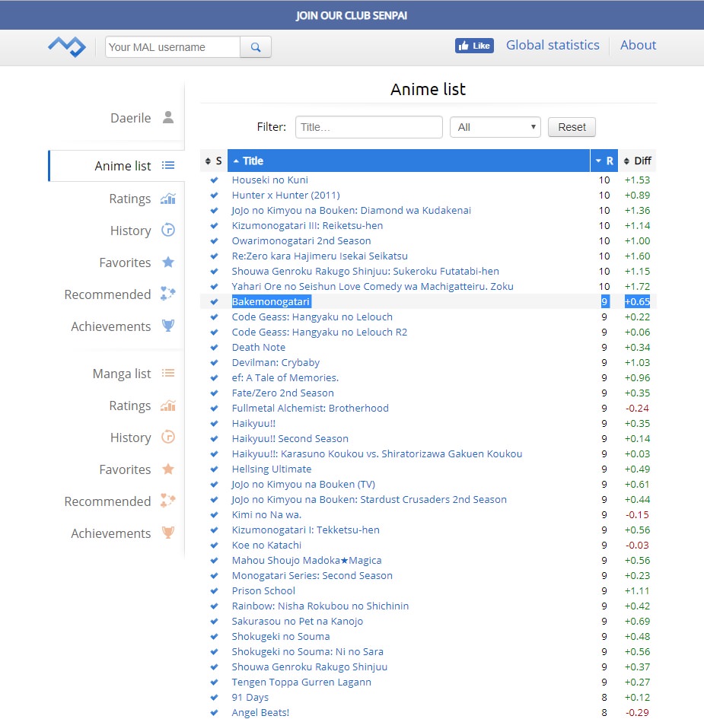Open anime History sidebar item
Screen dimensions: 704x719
pyautogui.click(x=130, y=231)
